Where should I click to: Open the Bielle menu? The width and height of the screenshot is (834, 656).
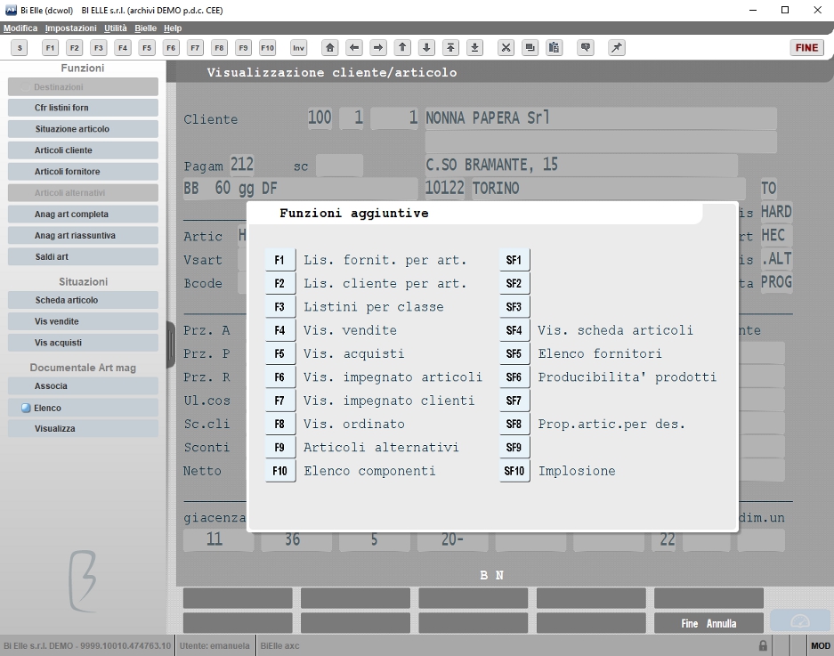click(145, 28)
